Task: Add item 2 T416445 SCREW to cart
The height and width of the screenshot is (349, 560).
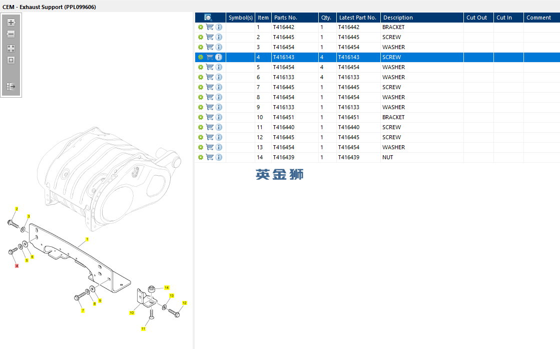Action: click(x=210, y=37)
